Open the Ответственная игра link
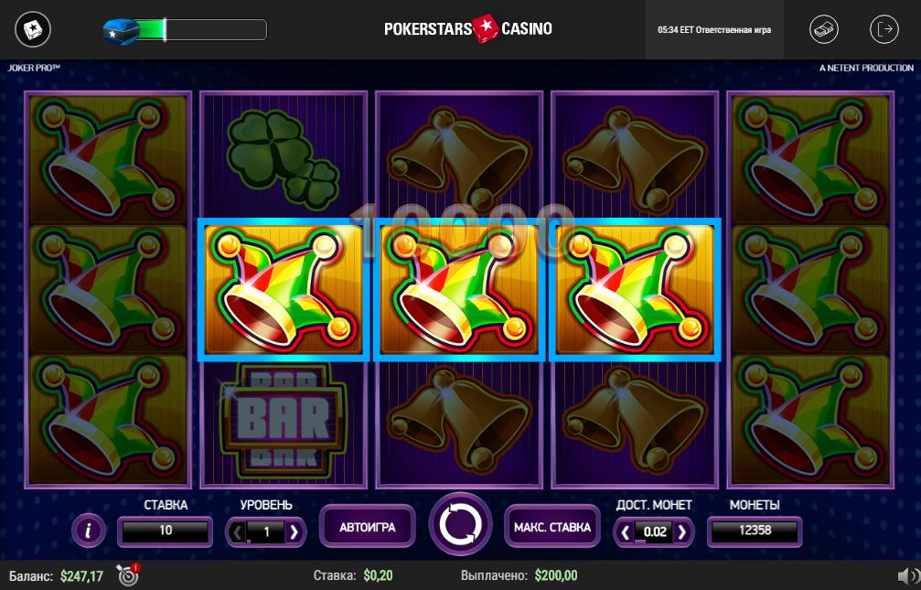 (x=733, y=30)
